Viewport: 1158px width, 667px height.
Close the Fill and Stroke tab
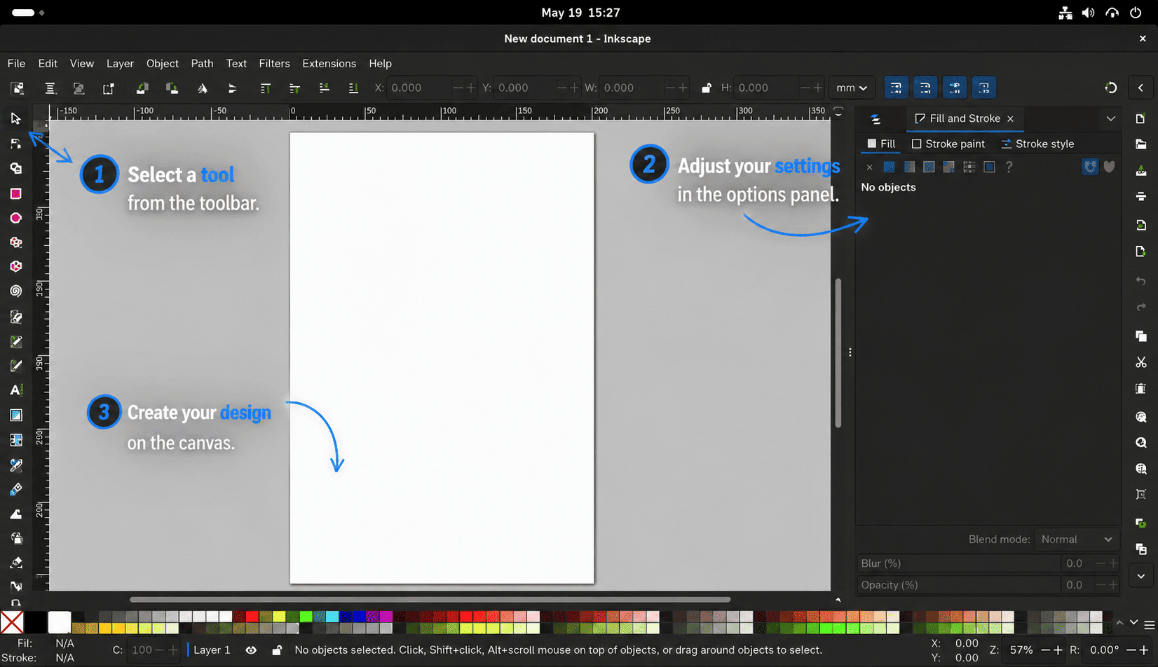[1010, 119]
